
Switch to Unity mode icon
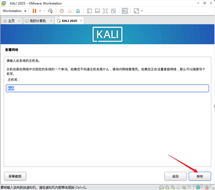click(113, 11)
